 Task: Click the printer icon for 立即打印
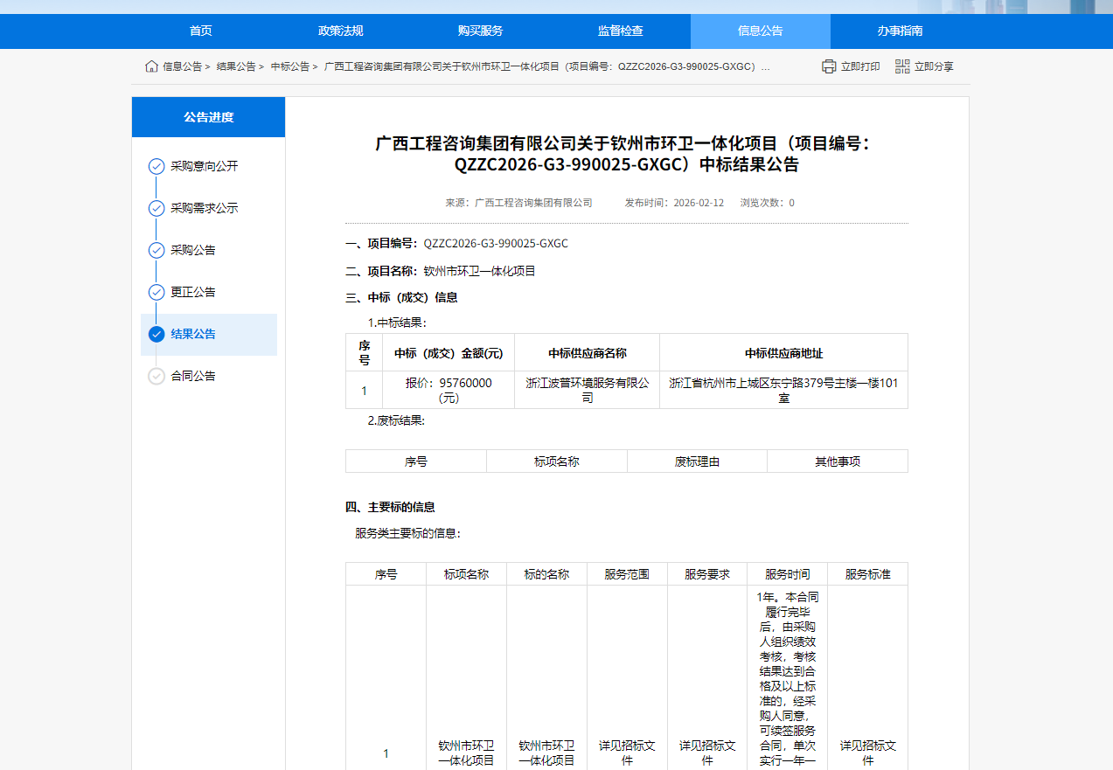pyautogui.click(x=829, y=66)
